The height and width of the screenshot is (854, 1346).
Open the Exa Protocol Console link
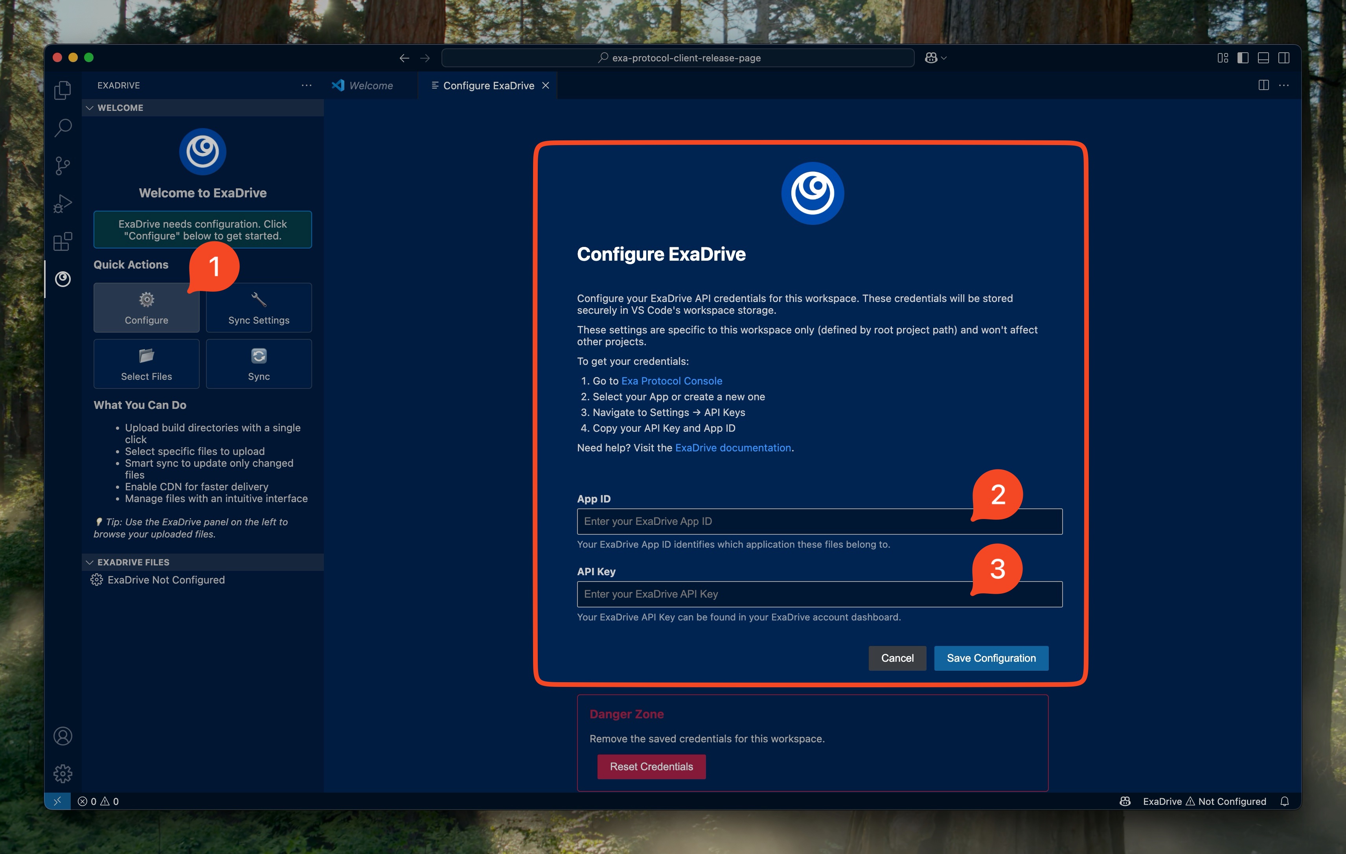(671, 381)
